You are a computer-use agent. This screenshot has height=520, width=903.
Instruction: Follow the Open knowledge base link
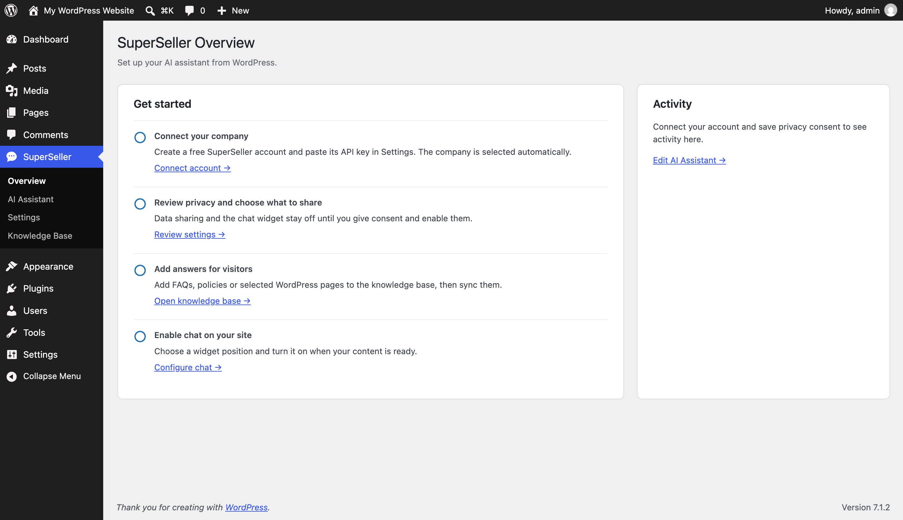click(x=203, y=301)
